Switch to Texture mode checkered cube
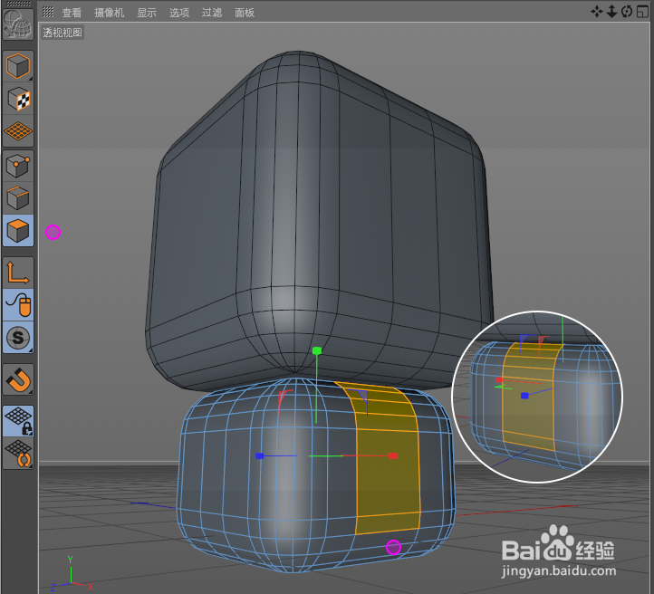Screen dimensions: 654x594 pyautogui.click(x=18, y=99)
